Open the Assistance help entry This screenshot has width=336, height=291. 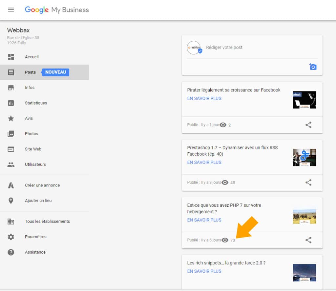[45, 252]
